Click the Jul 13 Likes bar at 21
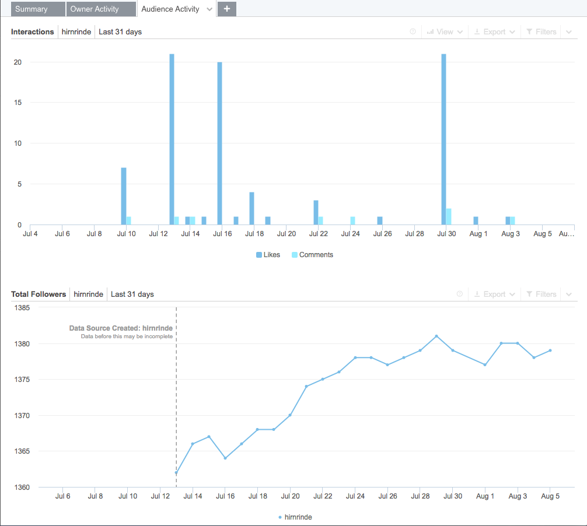This screenshot has height=526, width=587. [x=172, y=139]
